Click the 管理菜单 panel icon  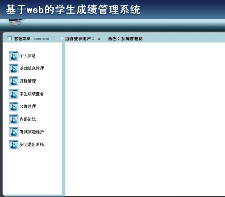pyautogui.click(x=9, y=38)
